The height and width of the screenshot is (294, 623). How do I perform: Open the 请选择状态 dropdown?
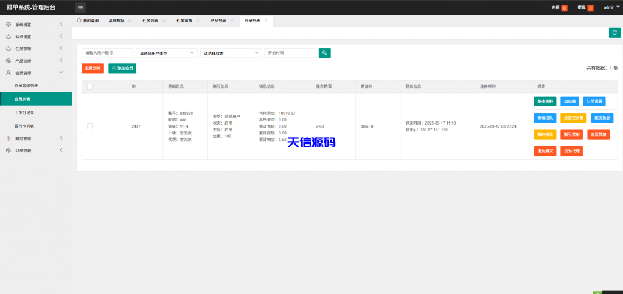click(231, 53)
